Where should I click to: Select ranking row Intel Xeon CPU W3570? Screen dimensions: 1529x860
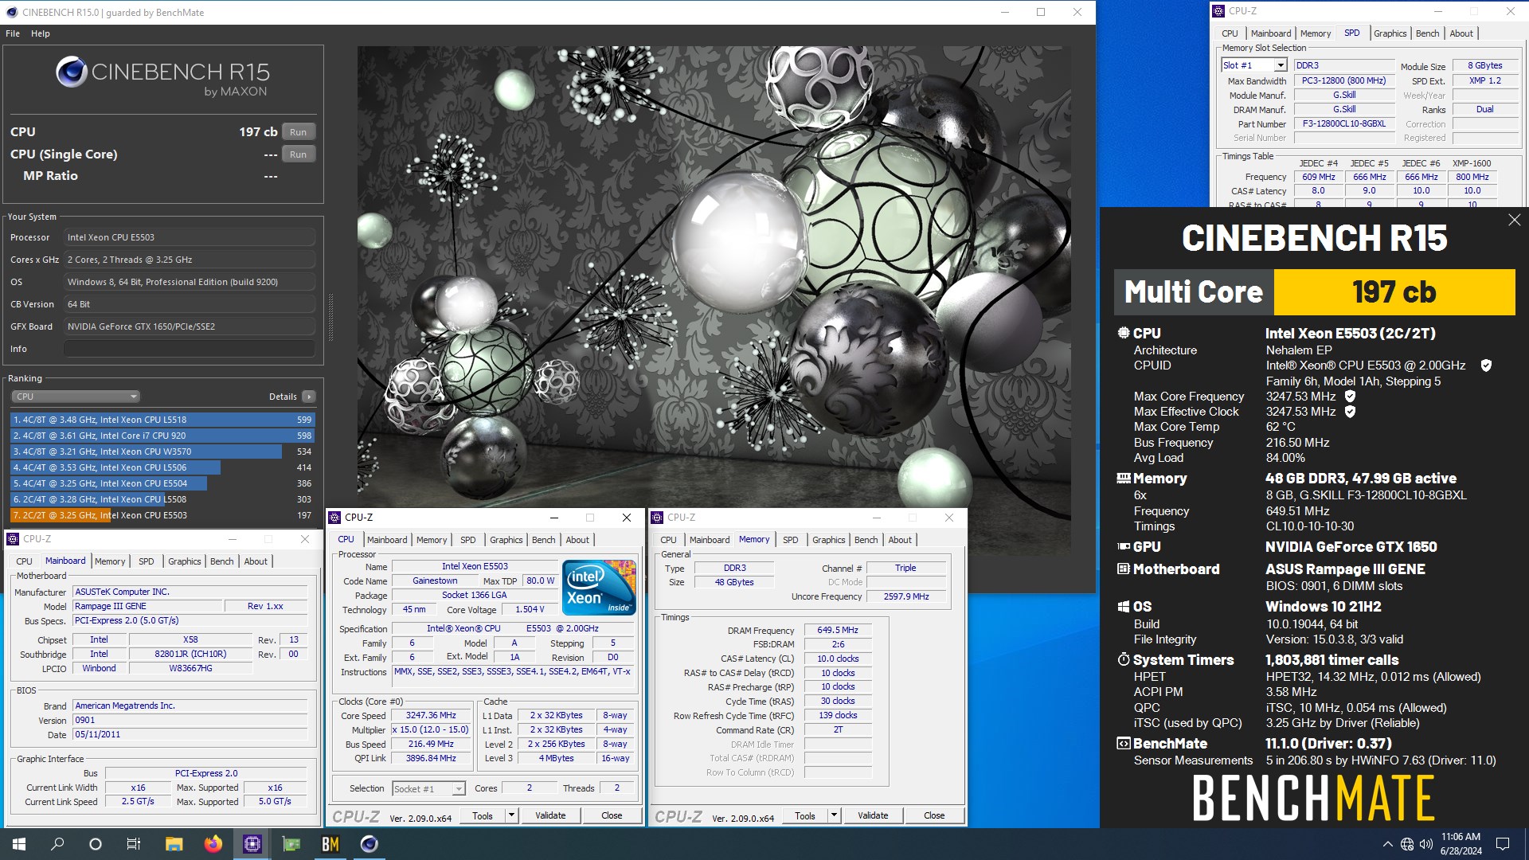pyautogui.click(x=162, y=451)
